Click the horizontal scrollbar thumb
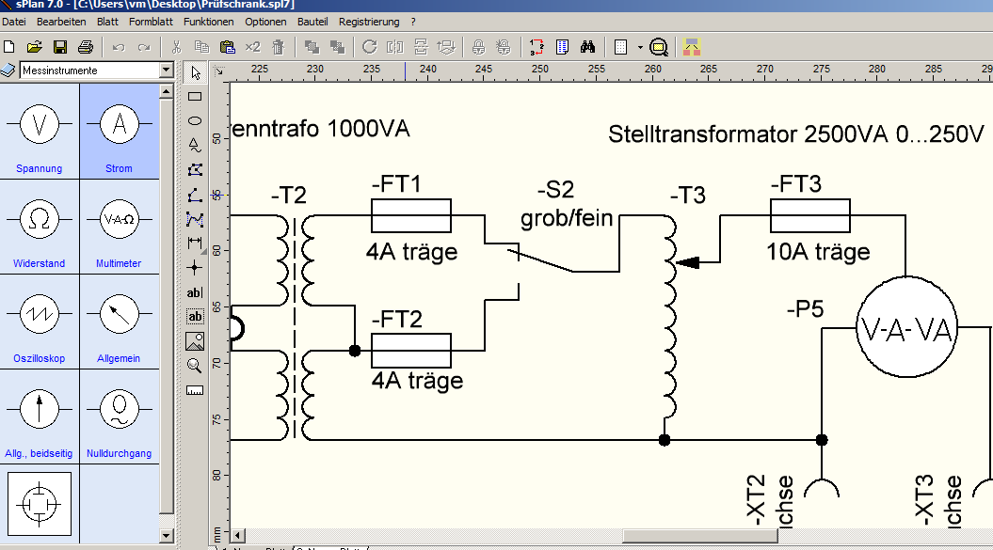 pos(699,536)
